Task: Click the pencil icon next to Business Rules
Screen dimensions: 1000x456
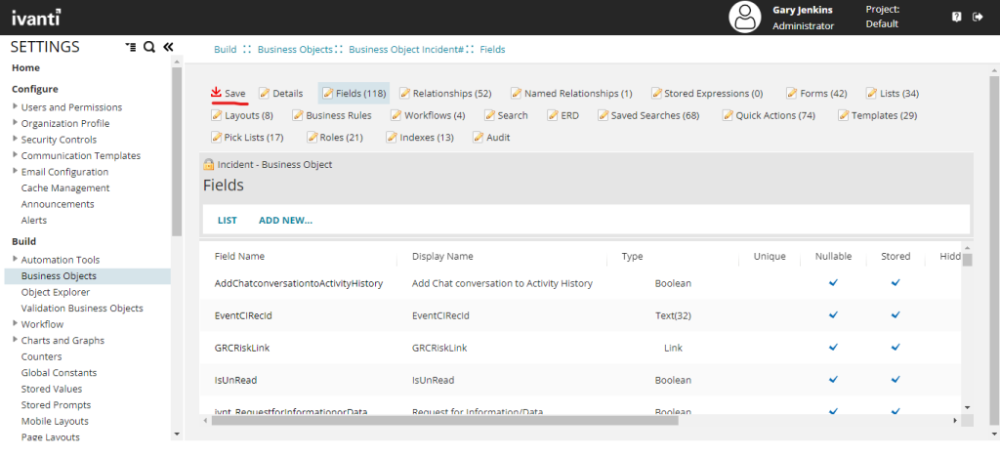Action: (298, 115)
